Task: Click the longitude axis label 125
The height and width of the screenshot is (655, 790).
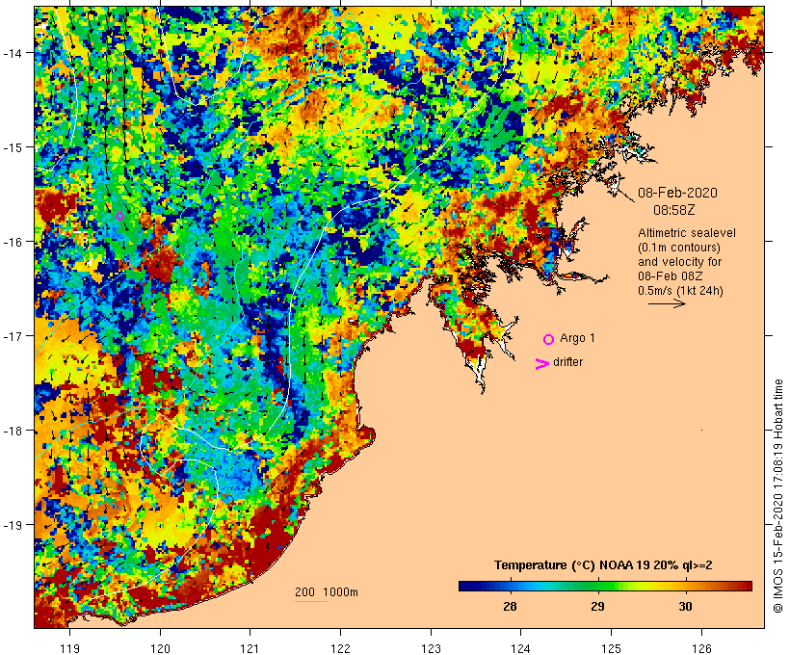Action: coord(611,648)
